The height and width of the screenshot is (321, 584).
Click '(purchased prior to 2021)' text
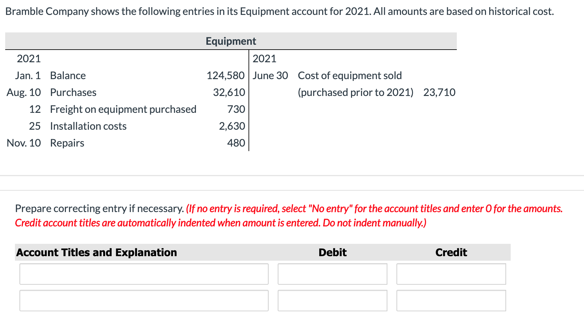click(x=356, y=92)
